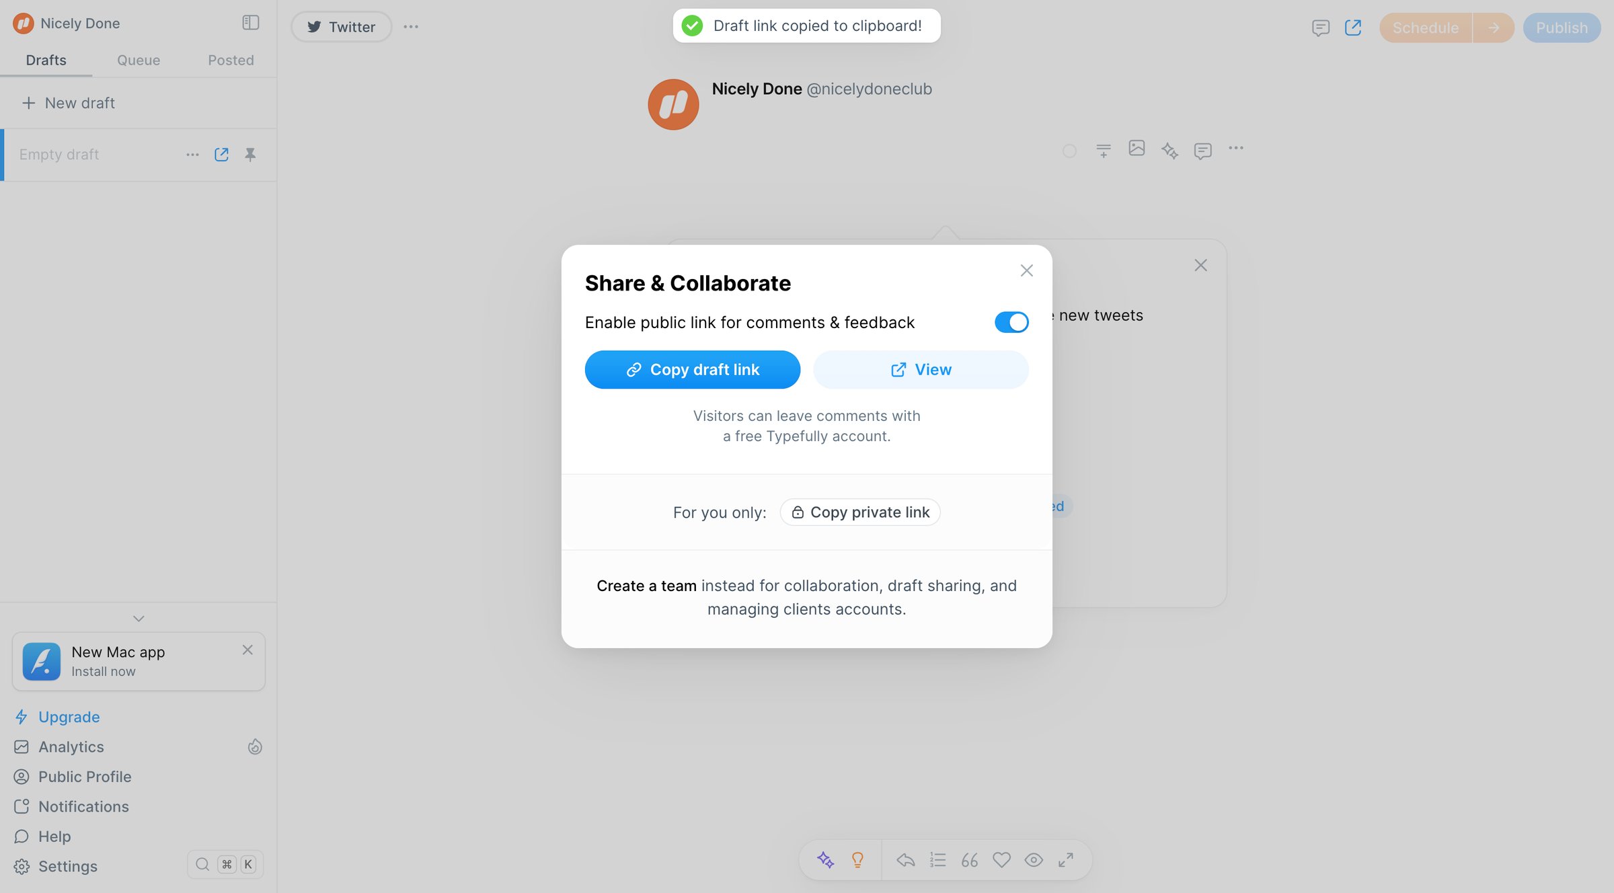Toggle preview eye icon in bottom toolbar
The image size is (1614, 893).
(1034, 859)
